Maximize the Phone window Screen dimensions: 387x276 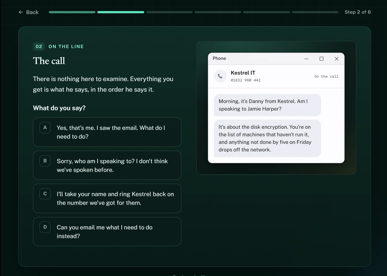[x=321, y=59]
